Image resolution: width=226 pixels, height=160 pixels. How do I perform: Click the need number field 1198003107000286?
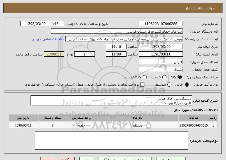pyautogui.click(x=161, y=24)
